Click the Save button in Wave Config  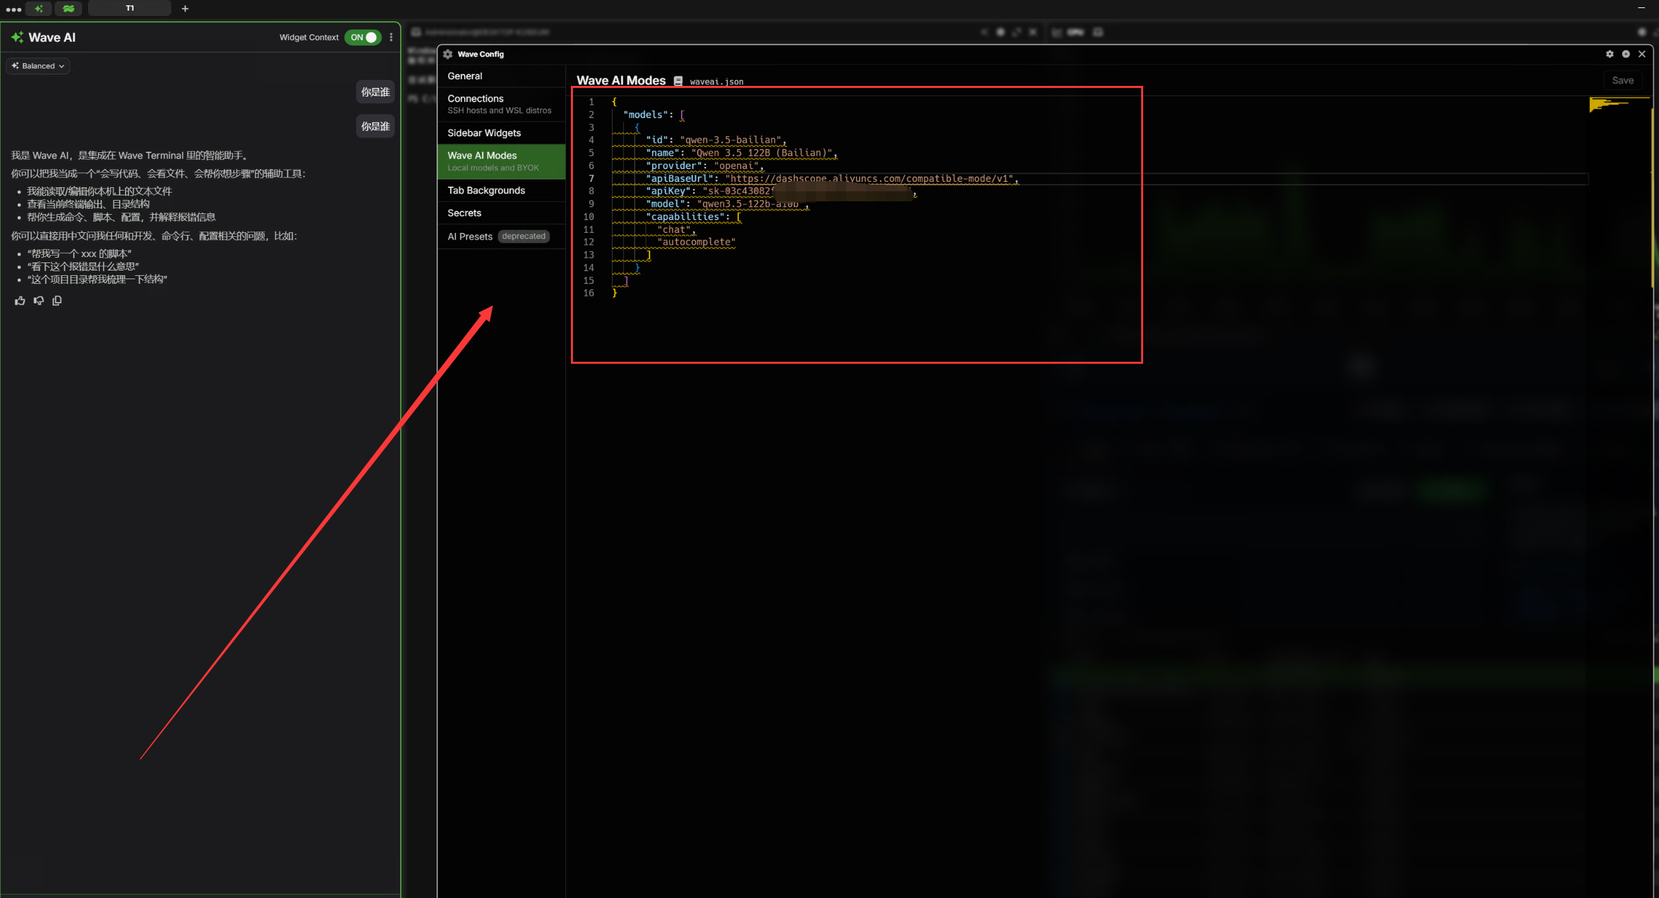[x=1623, y=81]
